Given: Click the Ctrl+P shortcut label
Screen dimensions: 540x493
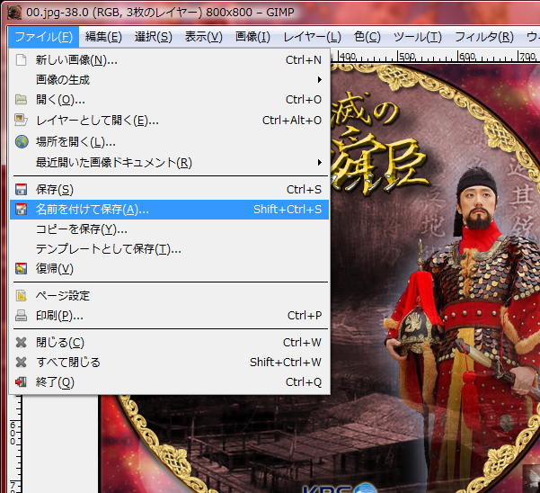Looking at the screenshot, I should coord(305,316).
